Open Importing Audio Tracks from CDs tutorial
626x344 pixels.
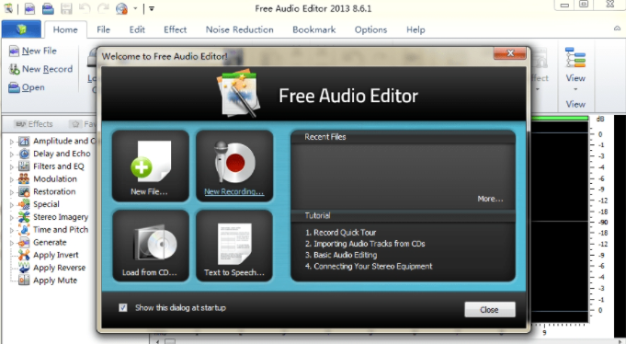365,244
